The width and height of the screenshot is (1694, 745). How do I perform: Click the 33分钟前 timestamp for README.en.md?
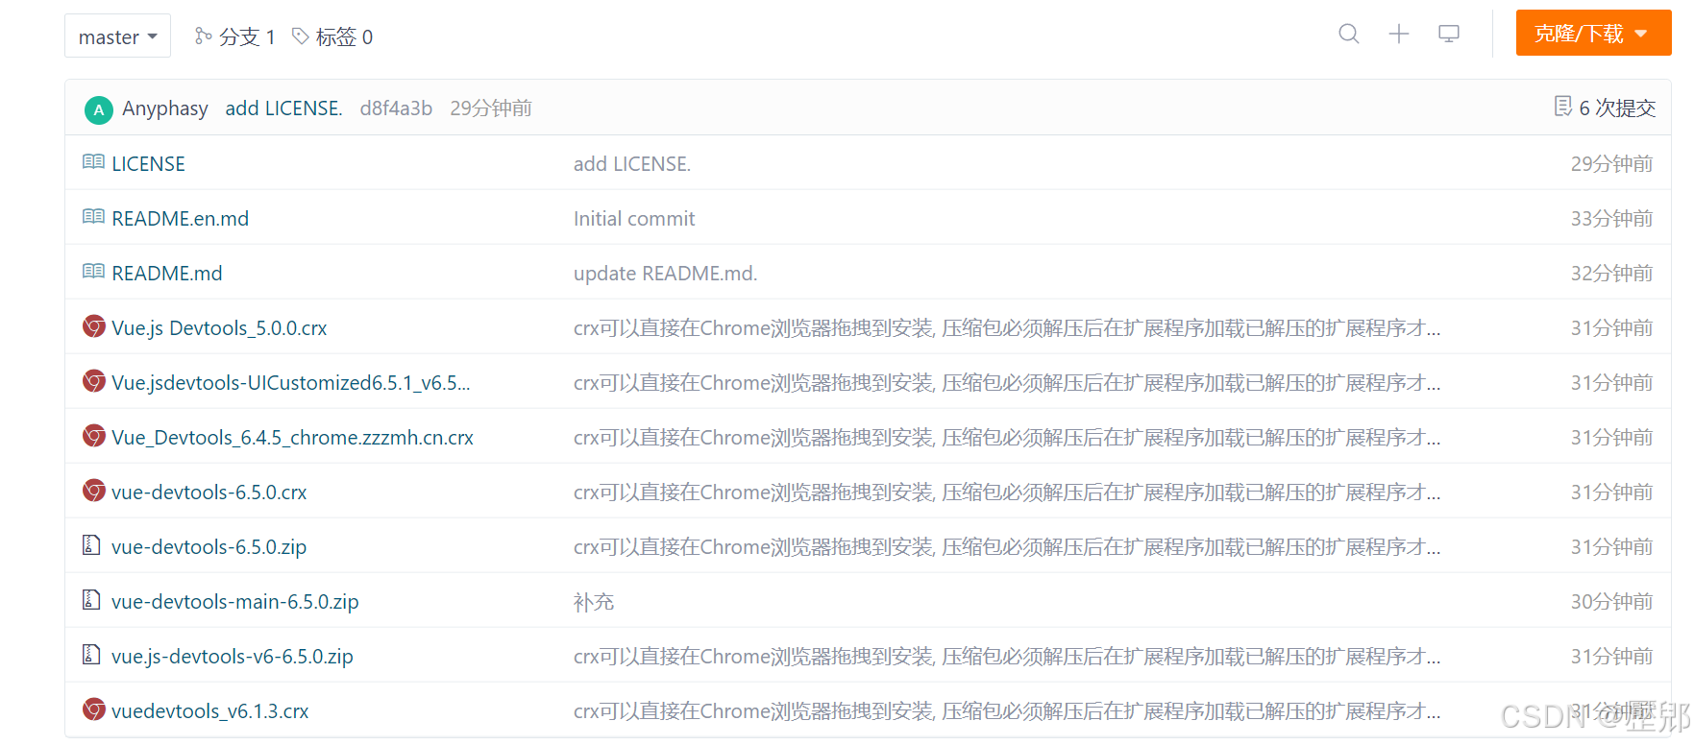[1611, 219]
